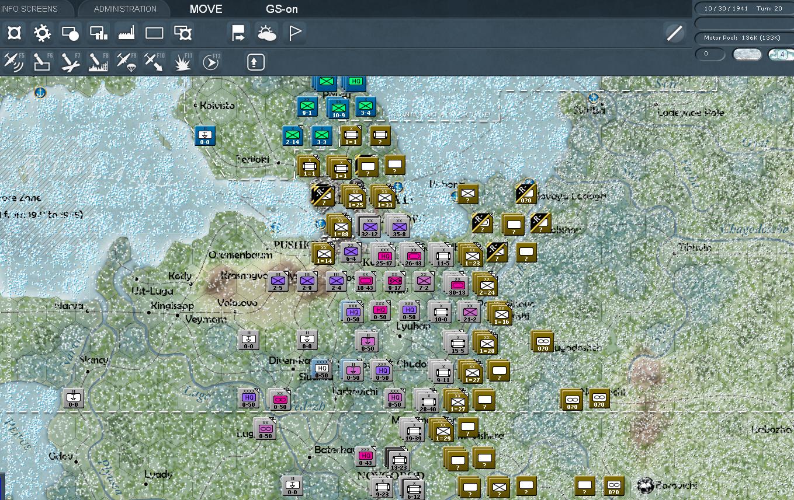Click the Kingisepp town label
Image resolution: width=794 pixels, height=500 pixels.
[x=172, y=305]
